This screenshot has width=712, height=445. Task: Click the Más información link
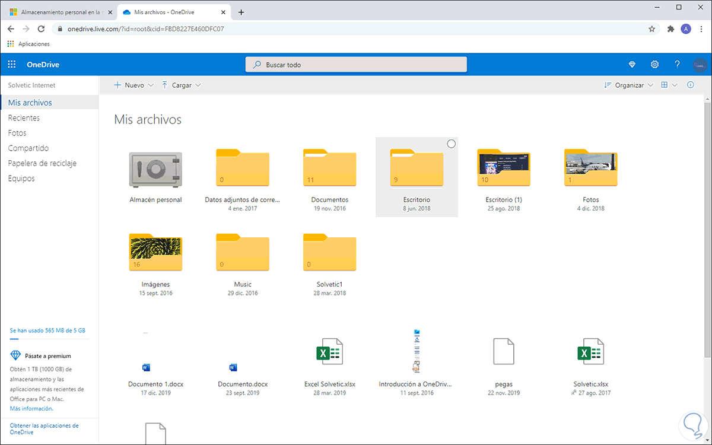tap(31, 408)
